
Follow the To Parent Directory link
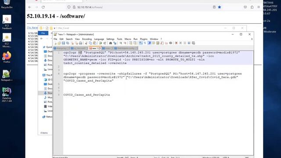[32, 28]
